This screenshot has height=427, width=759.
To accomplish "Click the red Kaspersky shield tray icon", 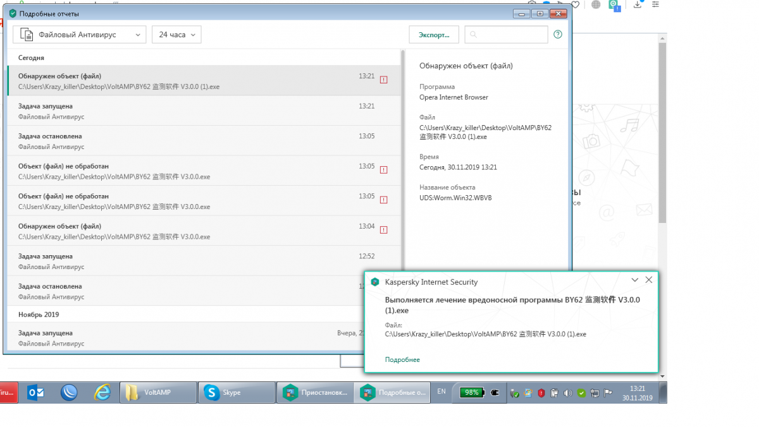I will click(541, 393).
